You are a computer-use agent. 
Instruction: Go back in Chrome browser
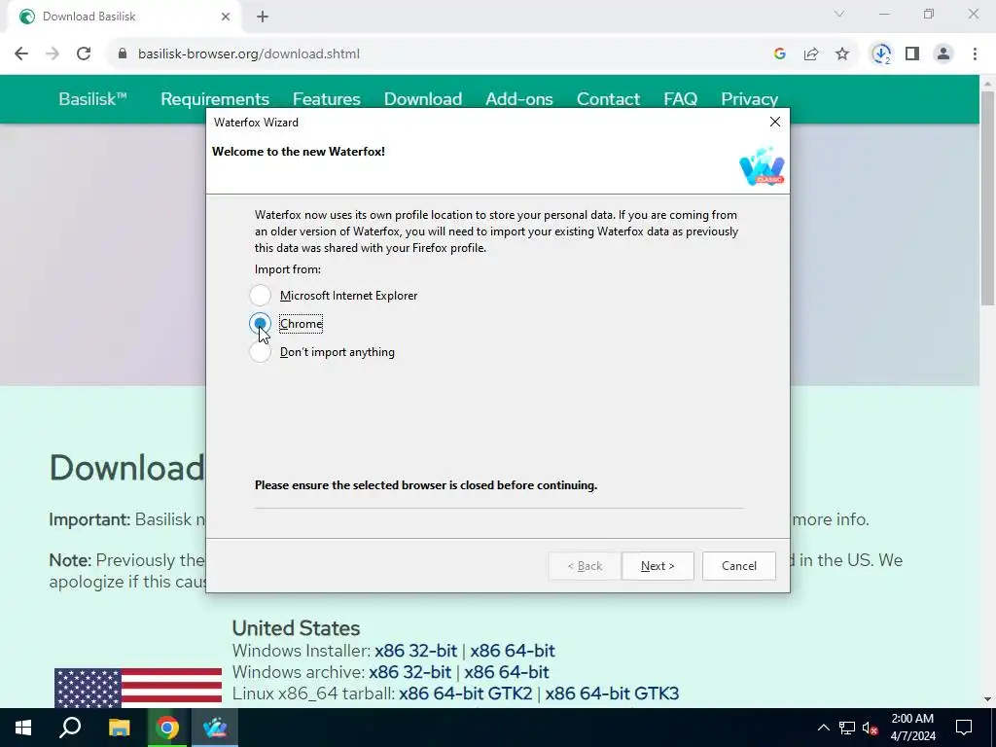21,54
